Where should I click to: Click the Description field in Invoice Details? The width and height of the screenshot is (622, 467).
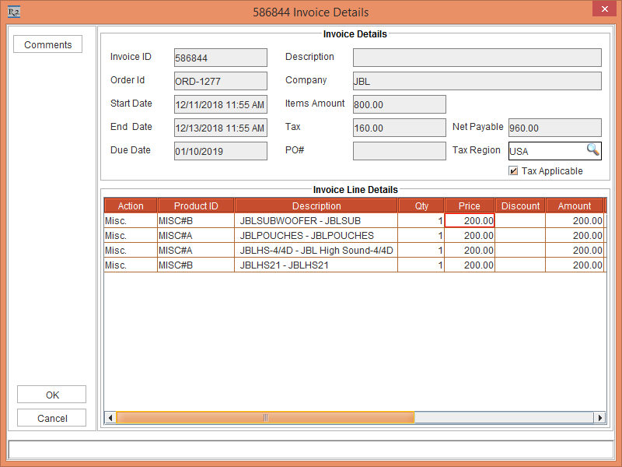[x=477, y=58]
